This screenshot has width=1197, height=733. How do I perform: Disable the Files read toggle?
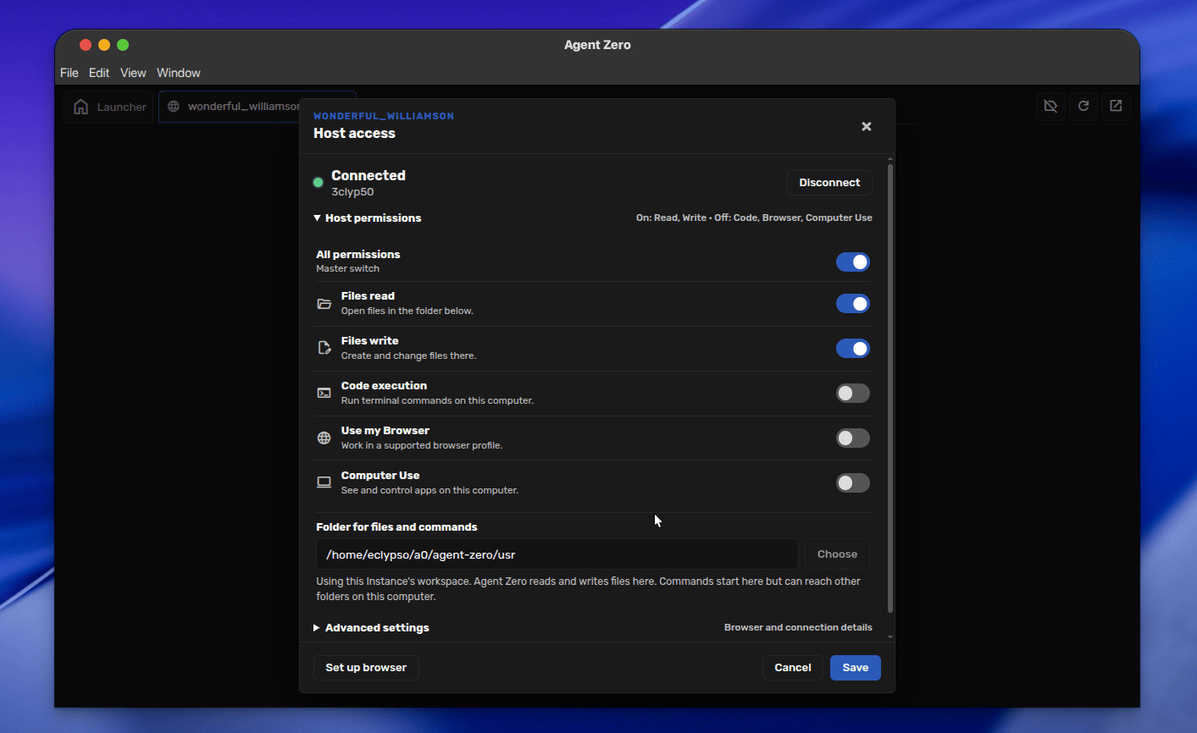[853, 304]
